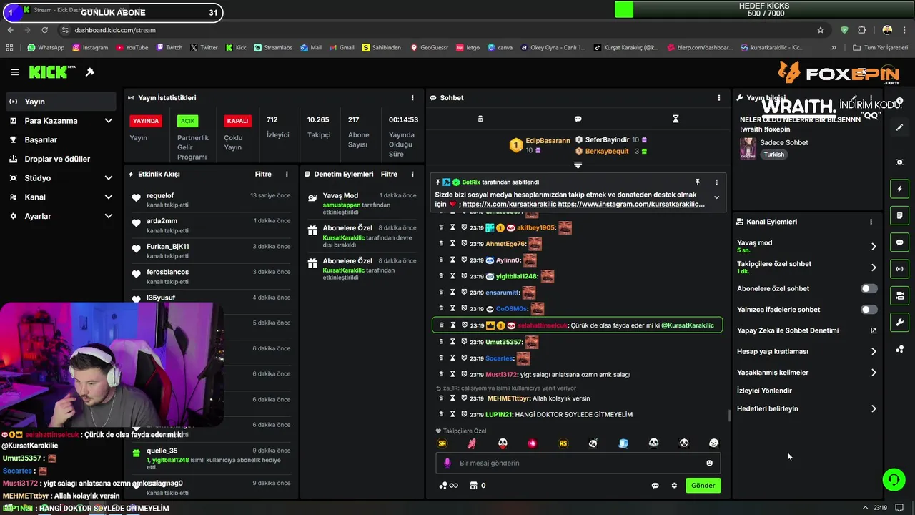This screenshot has height=515, width=915.
Task: Open Hesap yaşı kısıtlaması chevron
Action: click(x=874, y=352)
